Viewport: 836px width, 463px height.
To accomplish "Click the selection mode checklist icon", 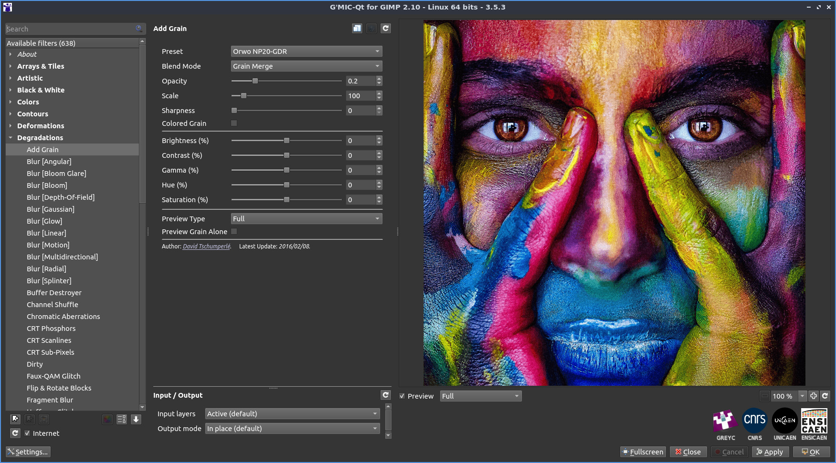I will 122,419.
